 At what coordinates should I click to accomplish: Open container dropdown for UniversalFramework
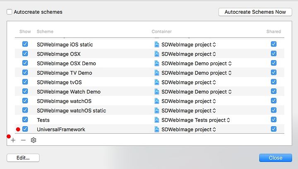[214, 130]
